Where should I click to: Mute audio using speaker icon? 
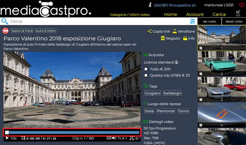point(114,138)
